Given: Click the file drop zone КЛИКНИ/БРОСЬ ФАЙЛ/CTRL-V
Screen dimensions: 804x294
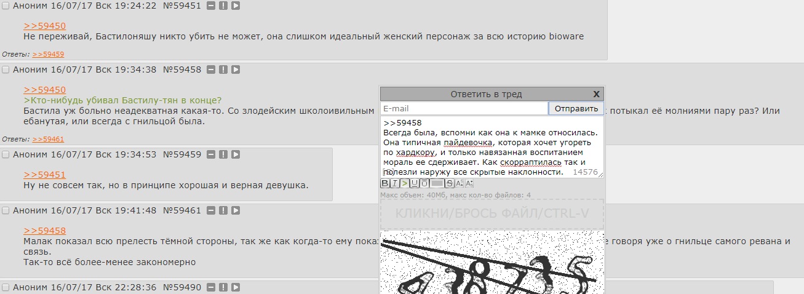Looking at the screenshot, I should click(x=492, y=214).
